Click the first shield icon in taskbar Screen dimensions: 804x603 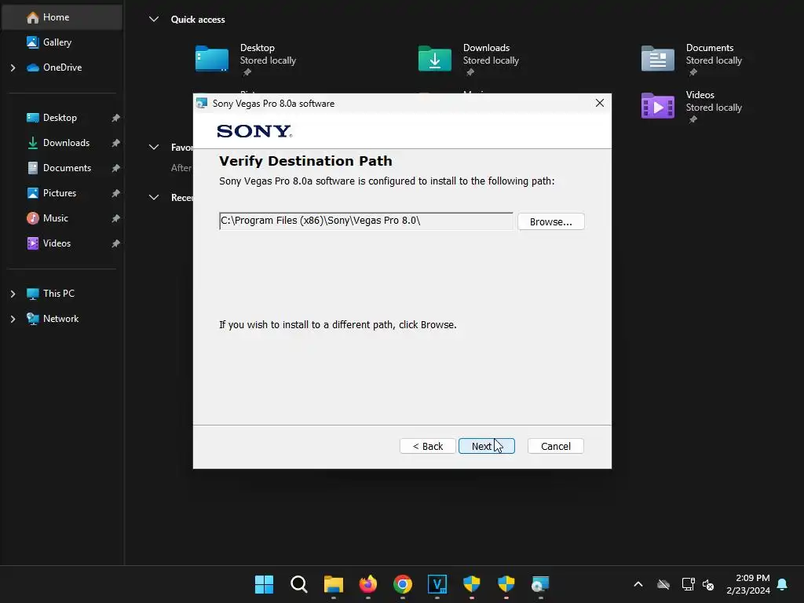471,584
